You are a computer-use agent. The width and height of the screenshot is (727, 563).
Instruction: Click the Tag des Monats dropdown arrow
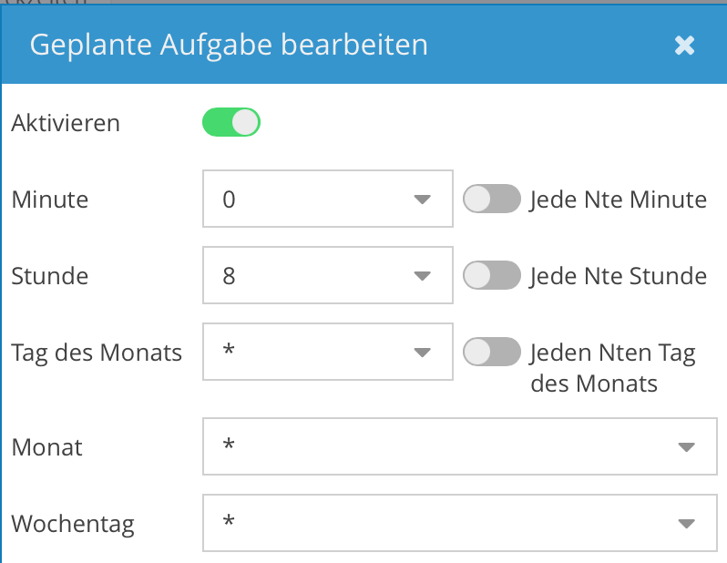pos(421,352)
